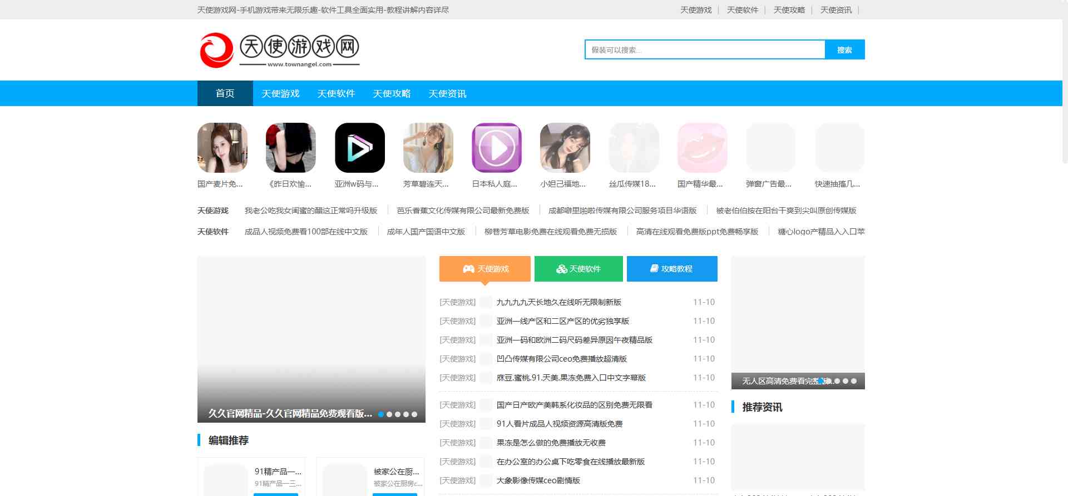Image resolution: width=1068 pixels, height=496 pixels.
Task: Select the blue 攻略教程 book tab
Action: point(671,269)
